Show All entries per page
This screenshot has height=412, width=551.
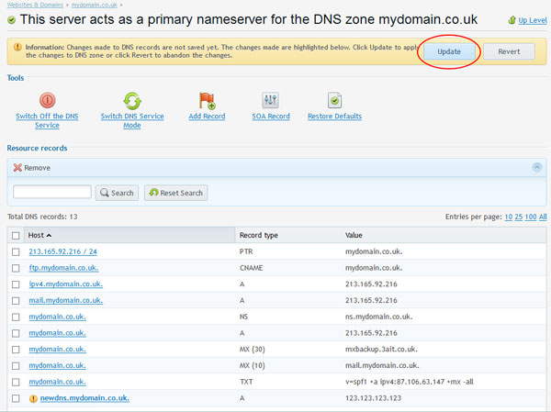(x=543, y=217)
